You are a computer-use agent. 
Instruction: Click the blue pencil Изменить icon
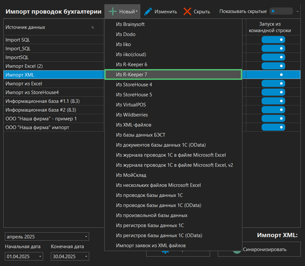point(148,12)
